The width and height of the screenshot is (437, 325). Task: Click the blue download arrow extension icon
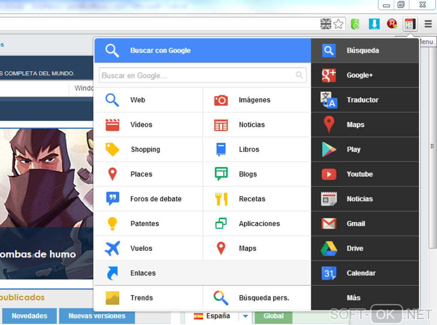tap(374, 24)
